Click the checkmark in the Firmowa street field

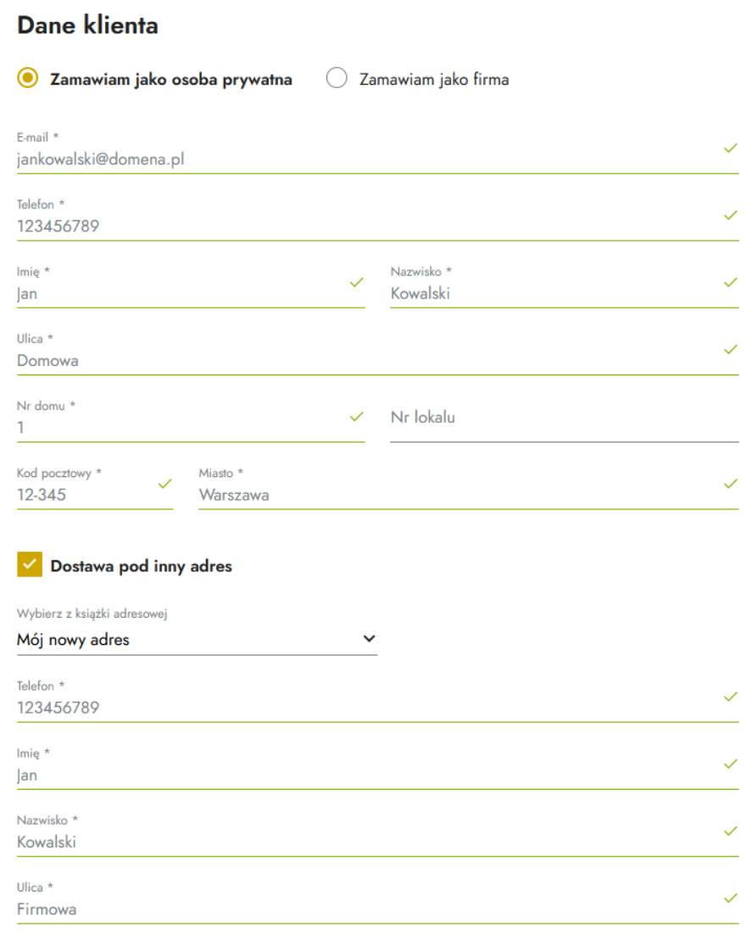tap(731, 898)
